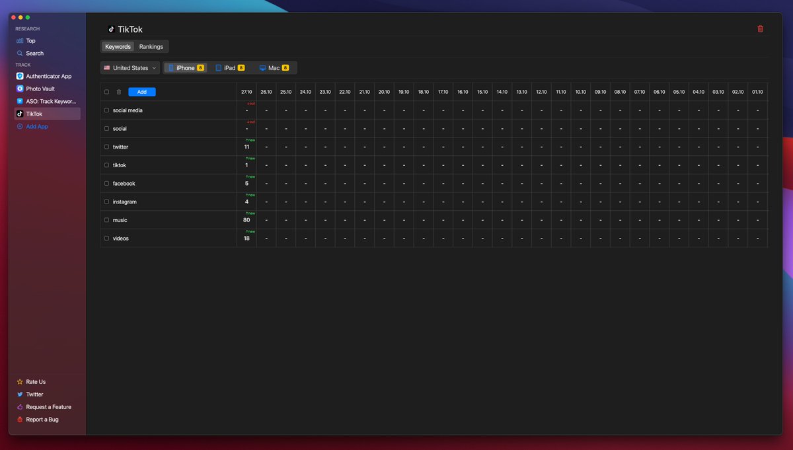Click Report a Bug link
The height and width of the screenshot is (450, 793).
pos(42,420)
